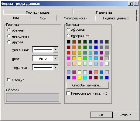Select the dark gray swatch in top row

point(107,42)
